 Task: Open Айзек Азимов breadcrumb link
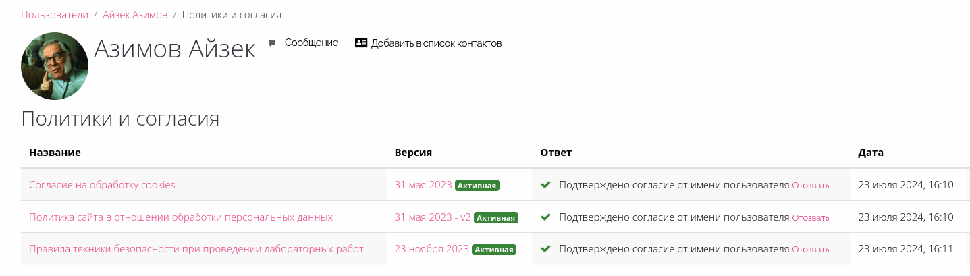pos(135,14)
